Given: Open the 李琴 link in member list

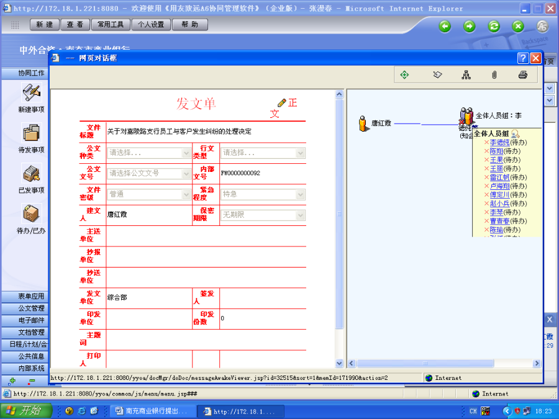Looking at the screenshot, I should (496, 212).
